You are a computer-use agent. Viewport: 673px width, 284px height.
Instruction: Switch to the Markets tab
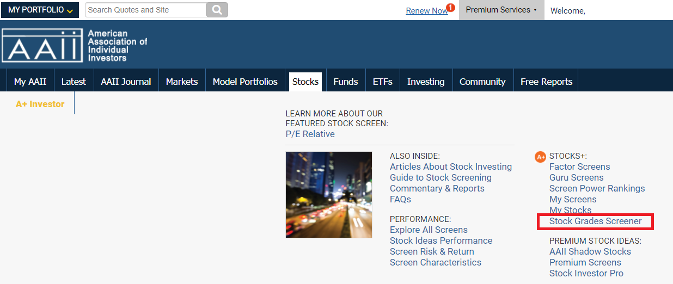pos(182,82)
